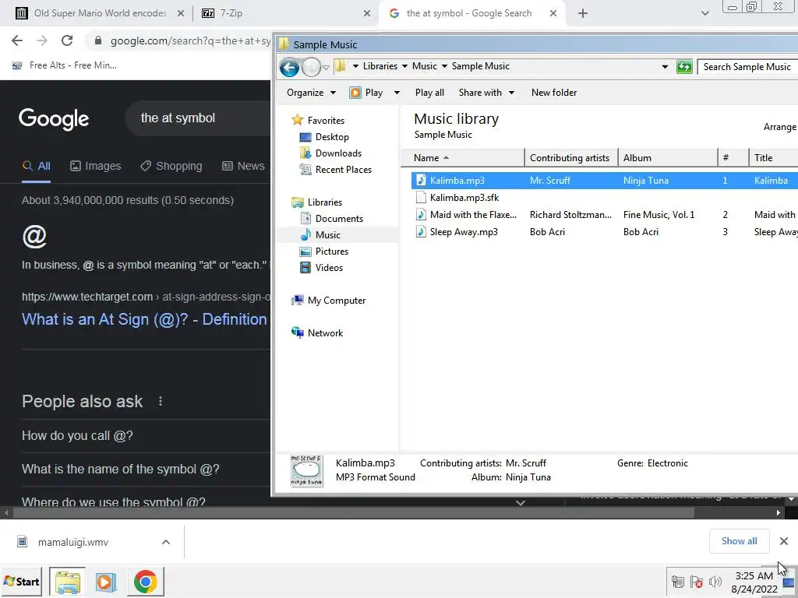Close the Google Search tab
This screenshot has height=598, width=798.
(553, 14)
